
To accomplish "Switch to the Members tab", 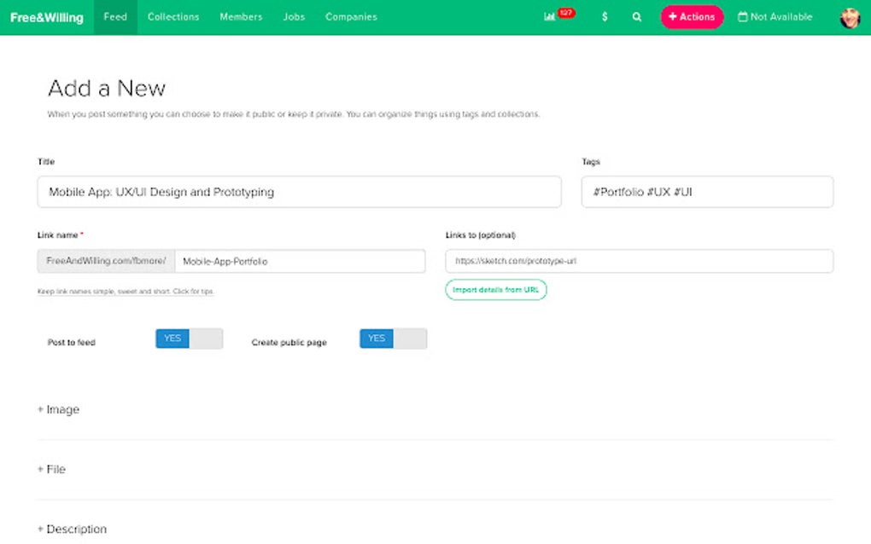I will [241, 17].
